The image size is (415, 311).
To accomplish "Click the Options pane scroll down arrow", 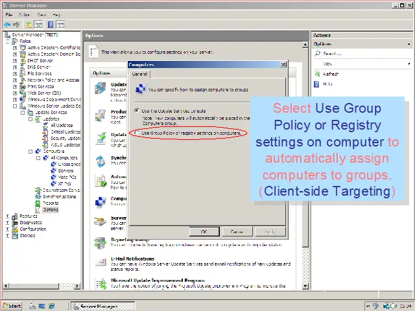I will 305,286.
